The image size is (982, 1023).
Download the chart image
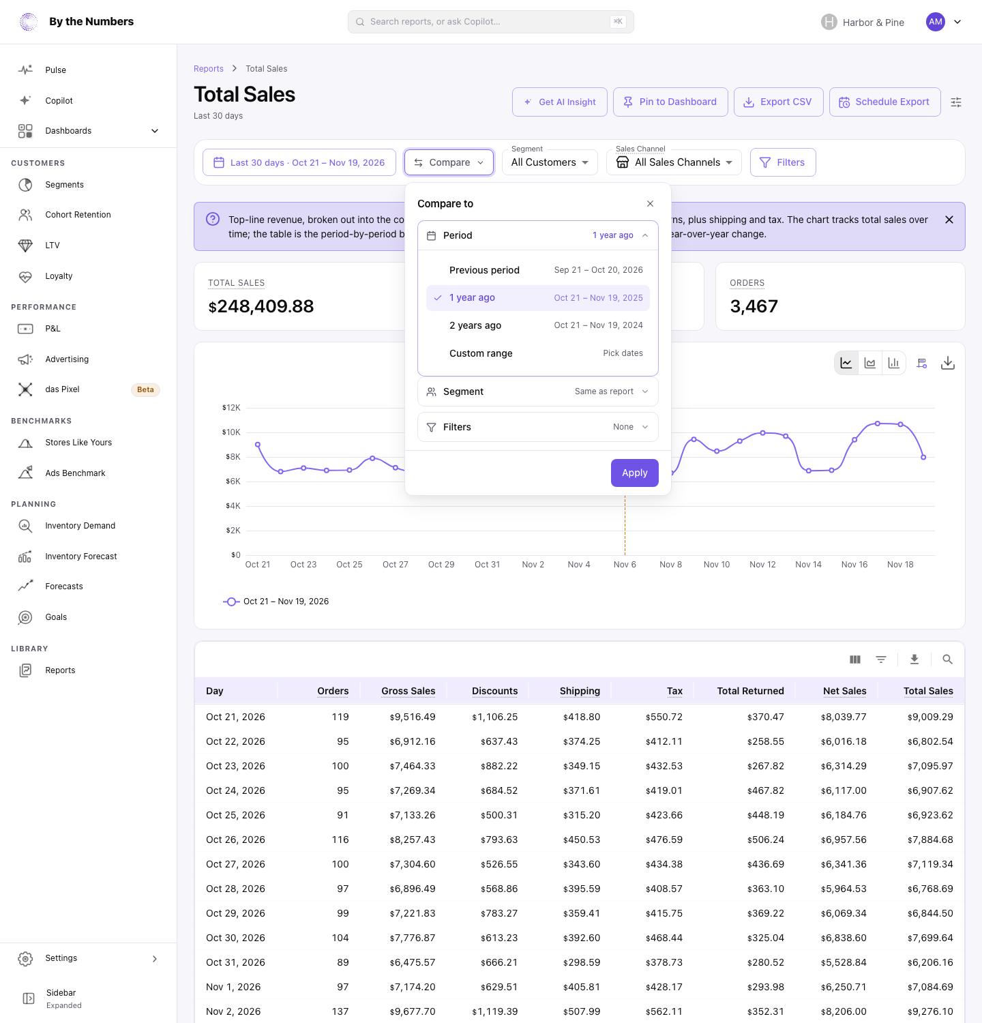948,363
